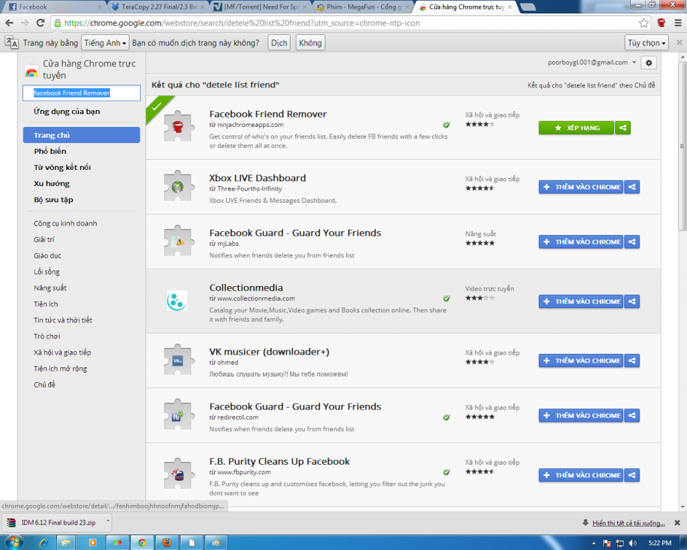Share F.B. Purity Cleans Up Facebook
The width and height of the screenshot is (687, 550).
[x=632, y=475]
